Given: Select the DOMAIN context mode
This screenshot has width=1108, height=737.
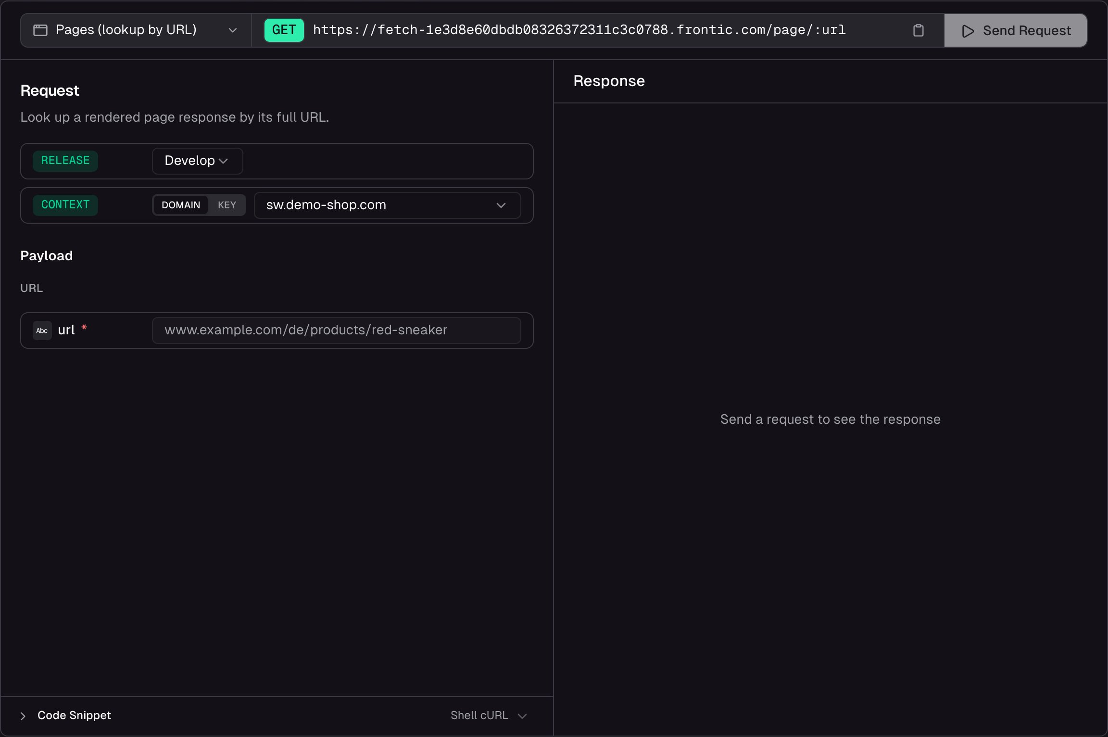Looking at the screenshot, I should pyautogui.click(x=181, y=205).
